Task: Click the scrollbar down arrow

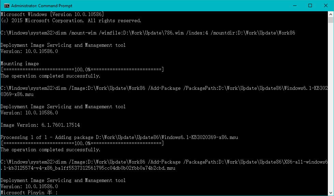Action: [331, 193]
